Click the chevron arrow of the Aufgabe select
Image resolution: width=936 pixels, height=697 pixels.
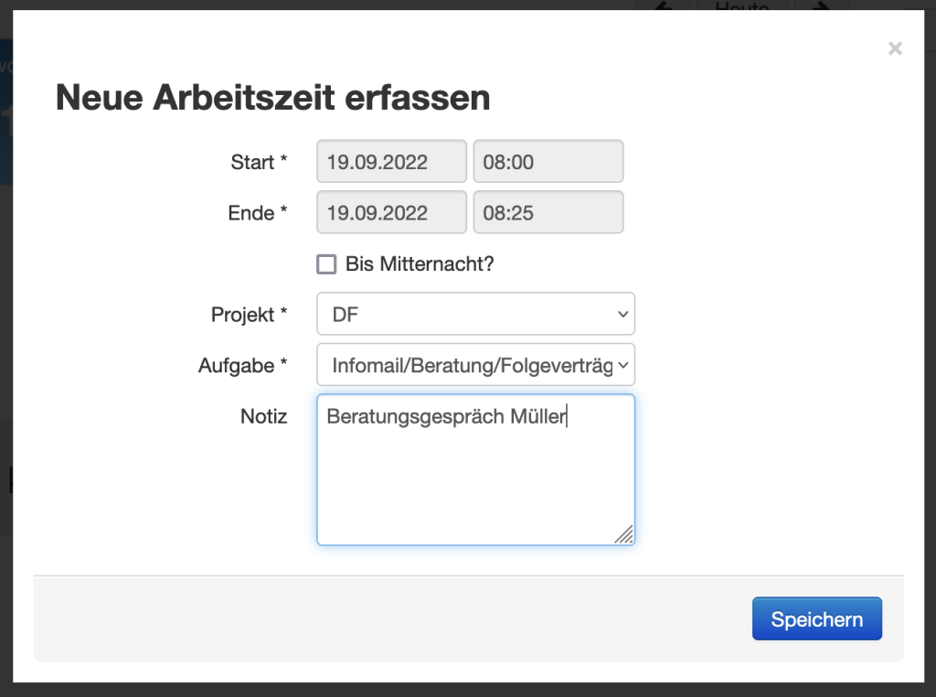622,365
